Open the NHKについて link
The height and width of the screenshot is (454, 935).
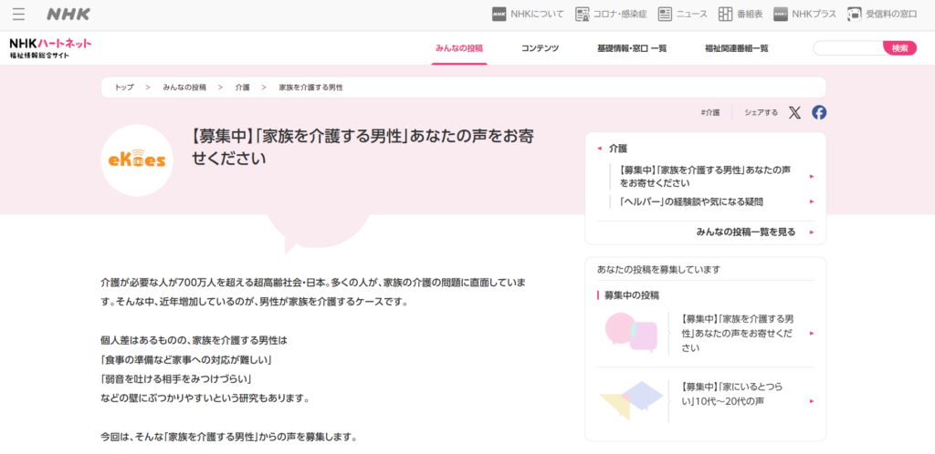(528, 15)
